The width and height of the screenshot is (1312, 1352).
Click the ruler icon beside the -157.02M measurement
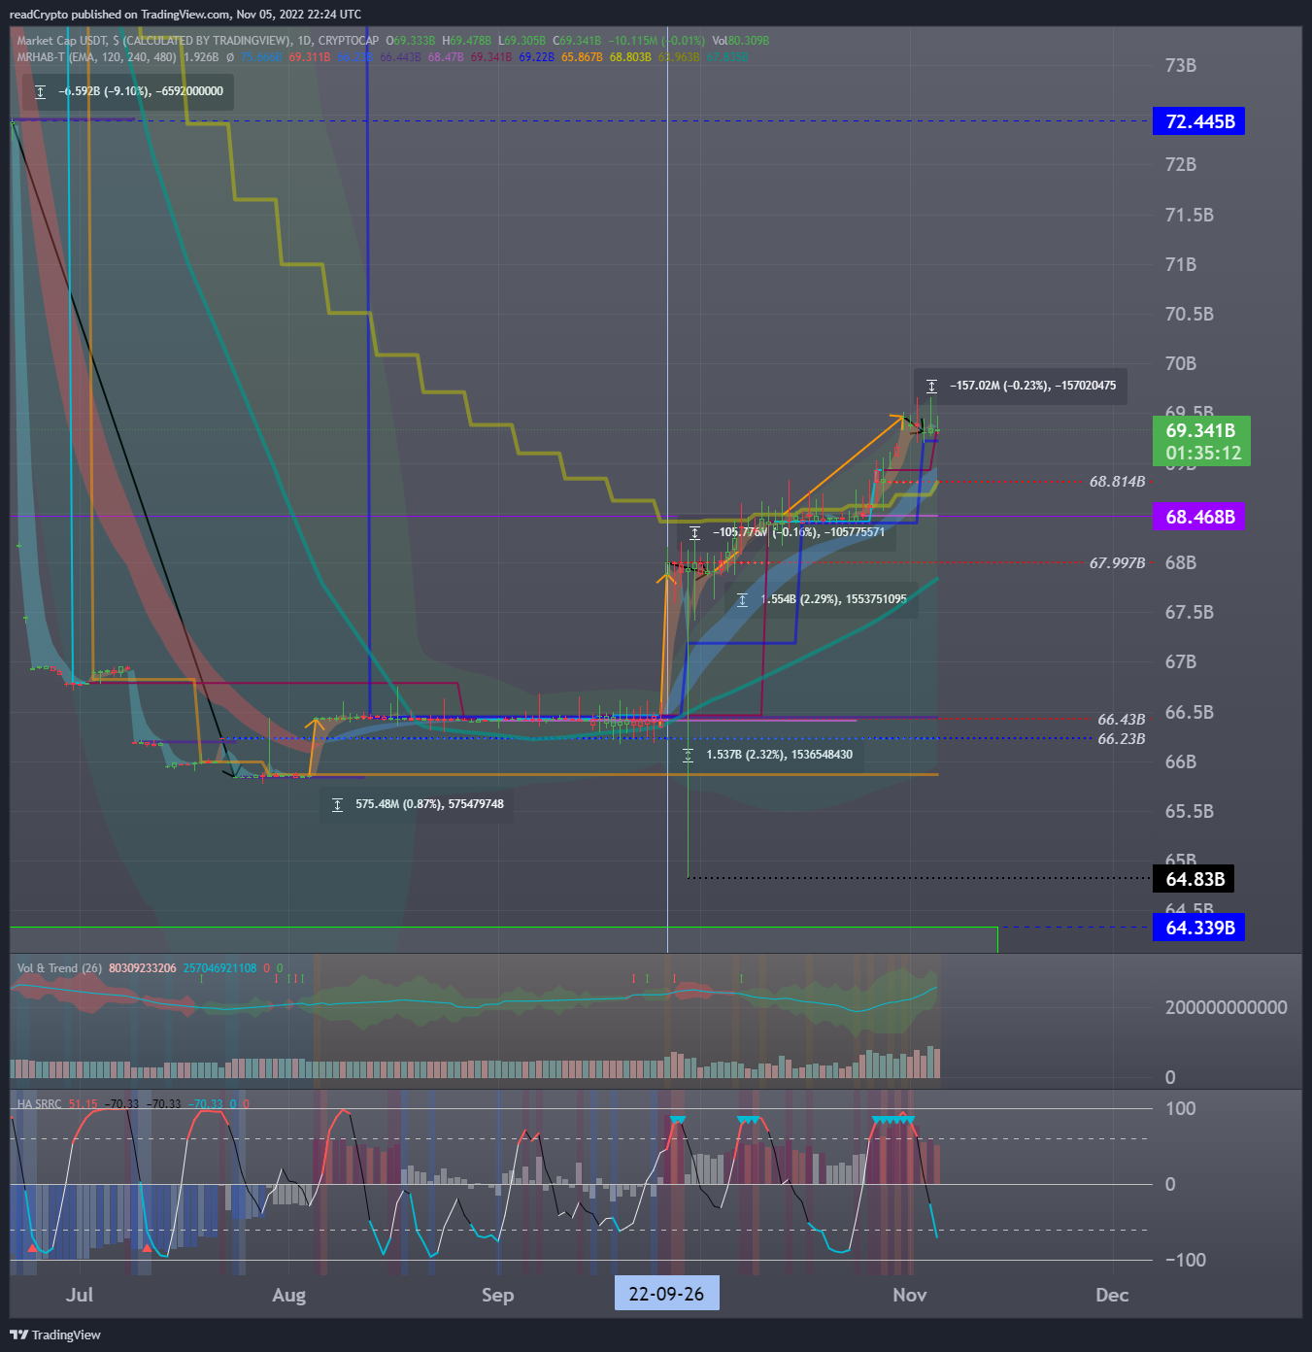click(x=931, y=387)
